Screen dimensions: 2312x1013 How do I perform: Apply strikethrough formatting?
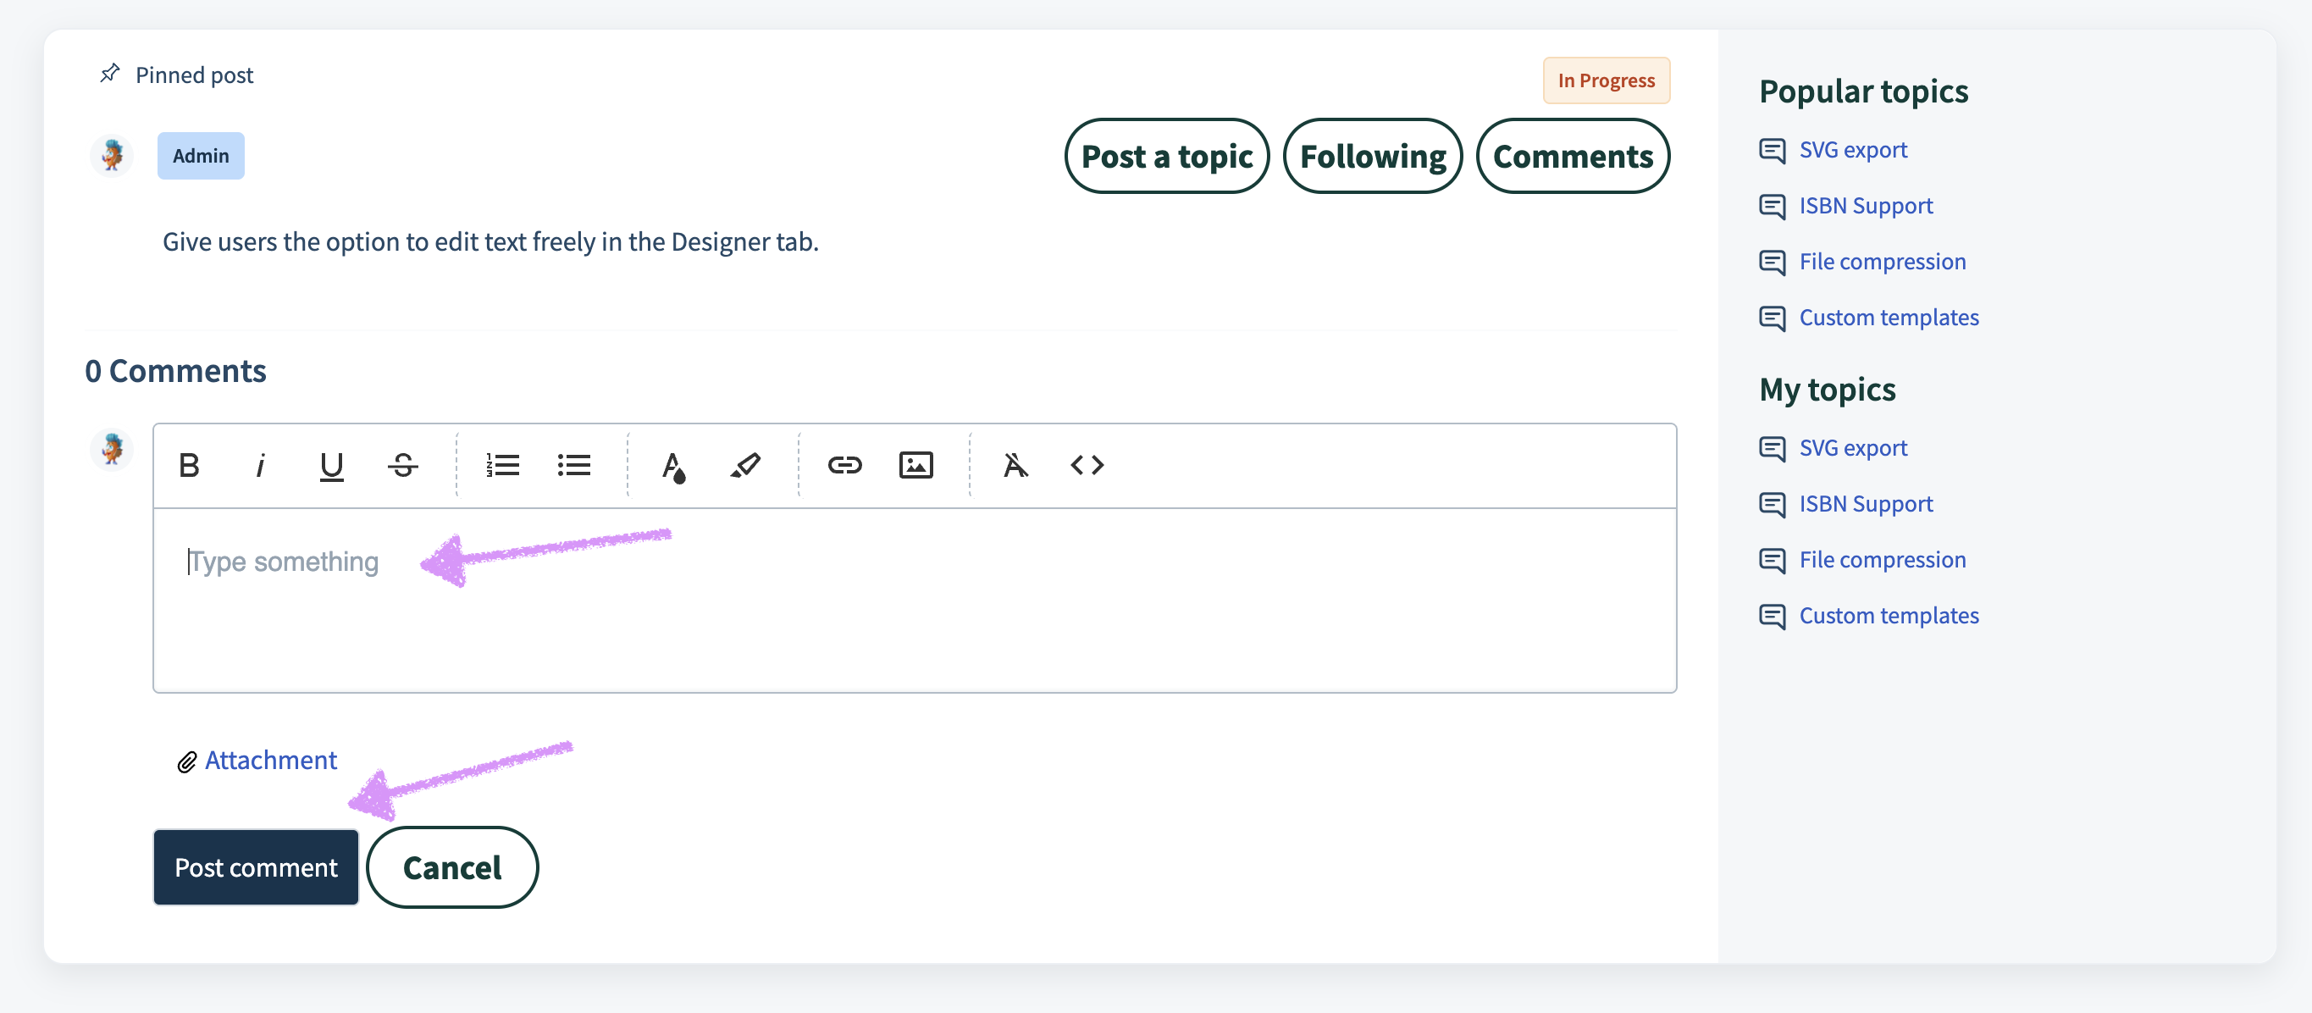(x=403, y=465)
